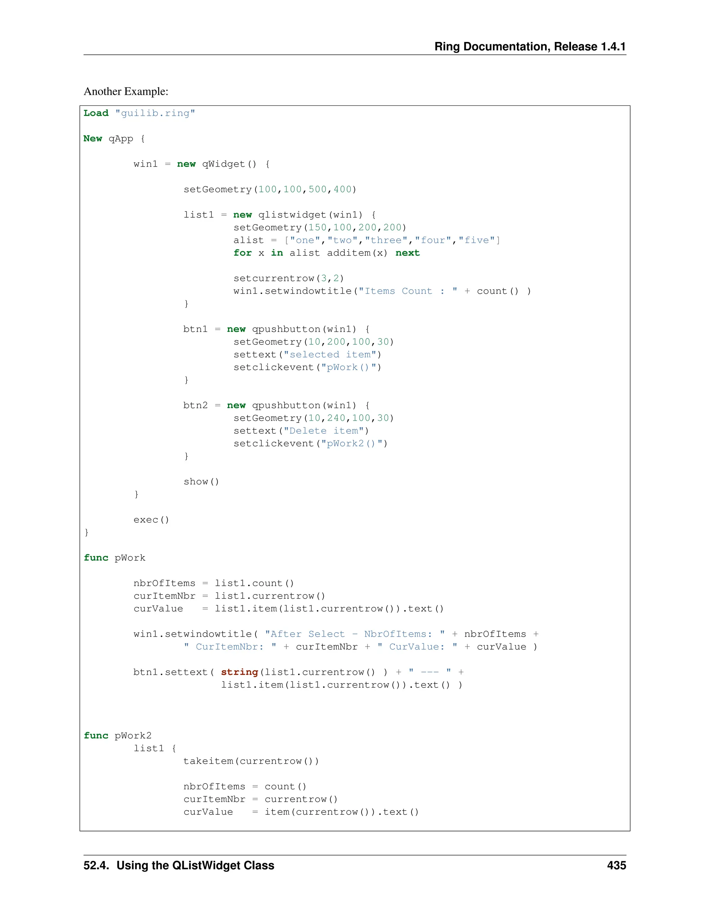Click the 'for x in alist' loop line
The width and height of the screenshot is (710, 918).
tap(326, 253)
